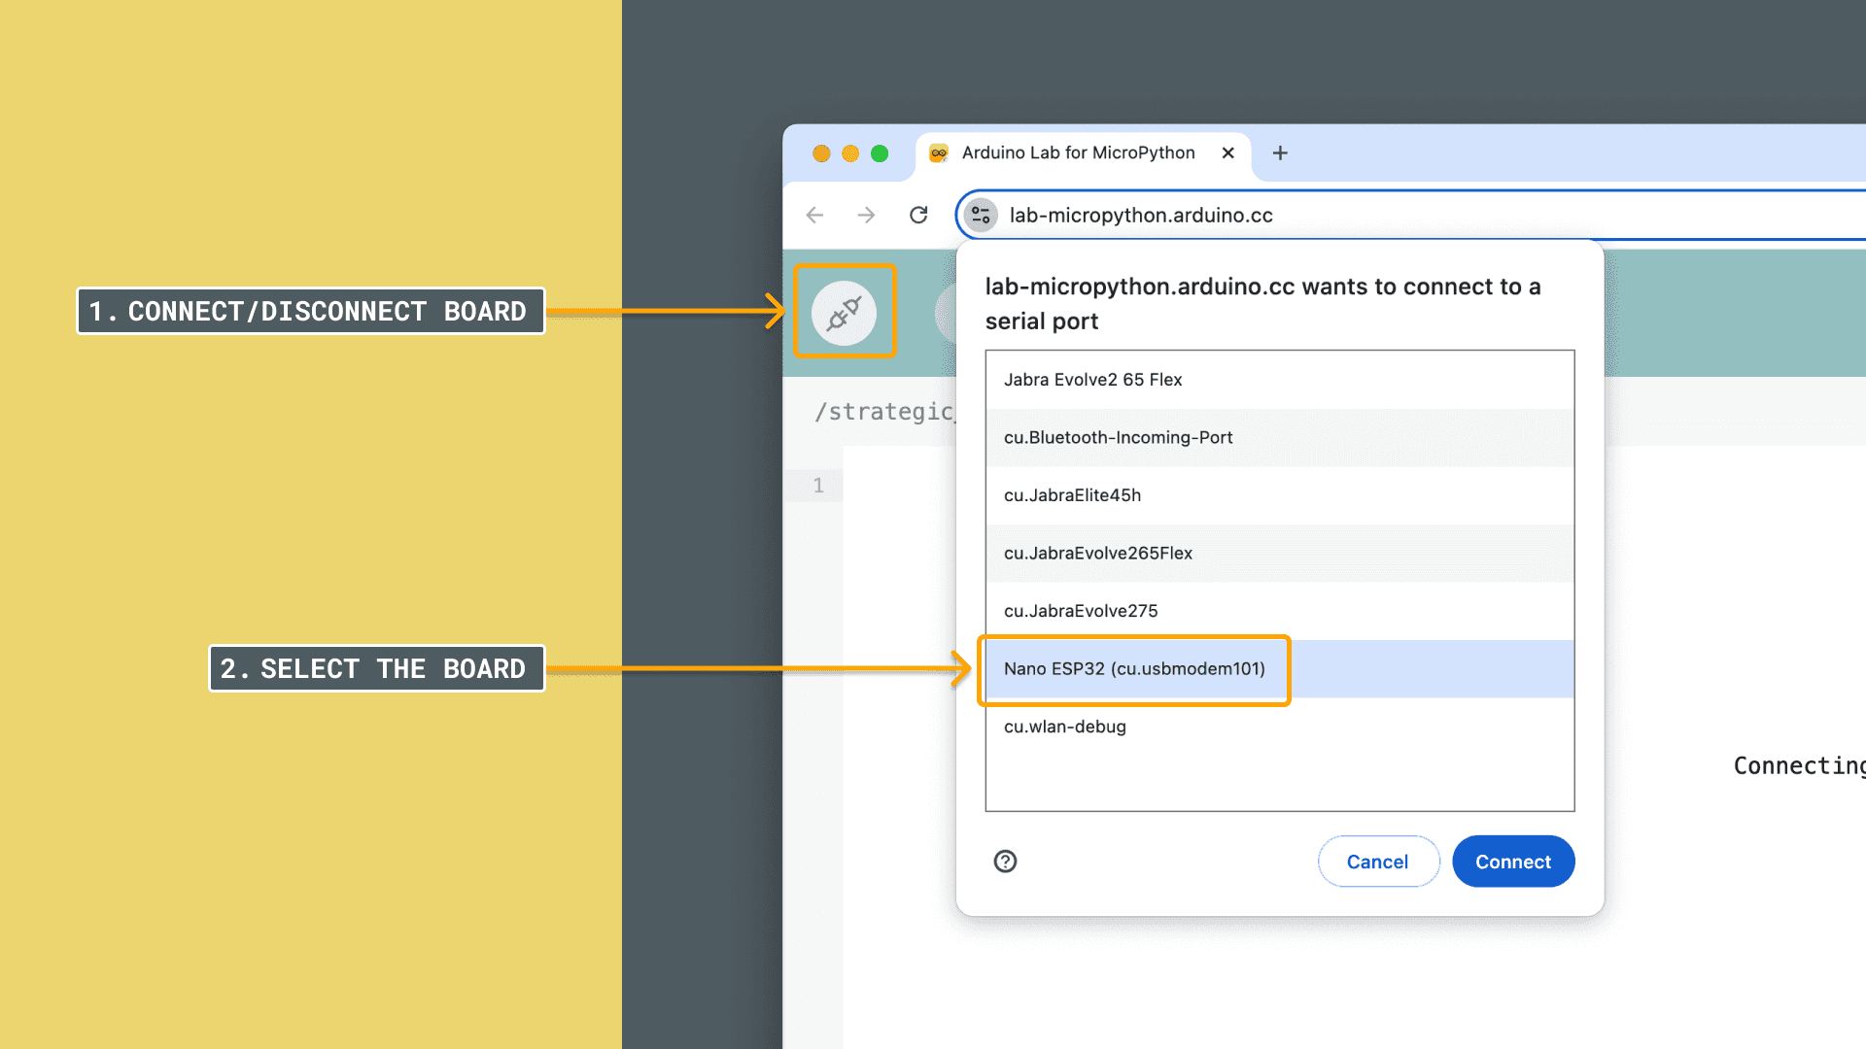Click the browser forward arrow
This screenshot has height=1049, width=1866.
click(x=866, y=215)
